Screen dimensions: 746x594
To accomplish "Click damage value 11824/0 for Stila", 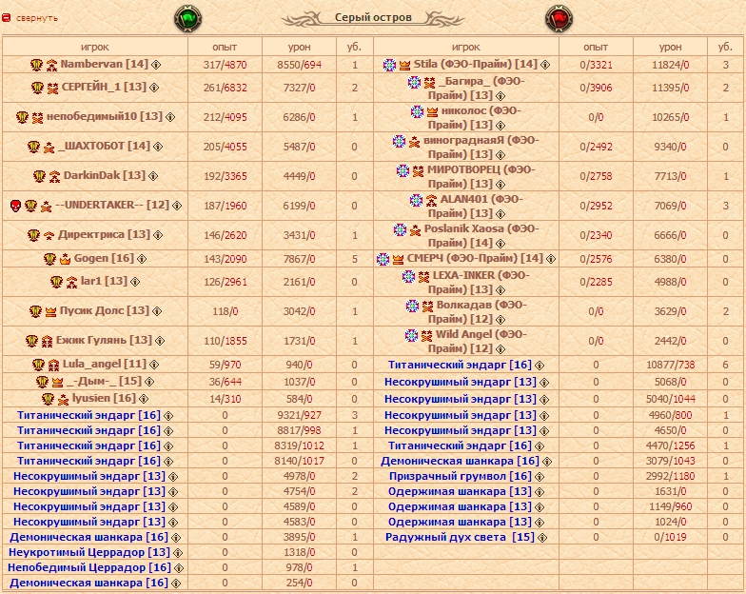I will pyautogui.click(x=670, y=65).
